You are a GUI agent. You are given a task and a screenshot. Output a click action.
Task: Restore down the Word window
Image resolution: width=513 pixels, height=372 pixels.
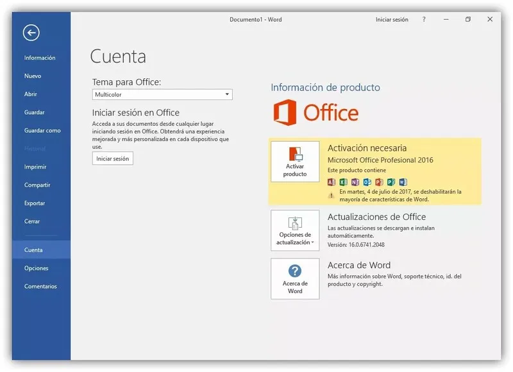click(x=468, y=19)
